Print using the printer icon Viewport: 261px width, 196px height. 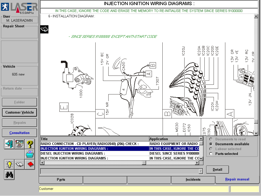tap(30, 154)
